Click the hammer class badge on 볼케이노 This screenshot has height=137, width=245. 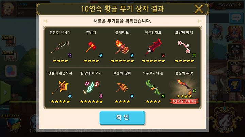(132, 55)
